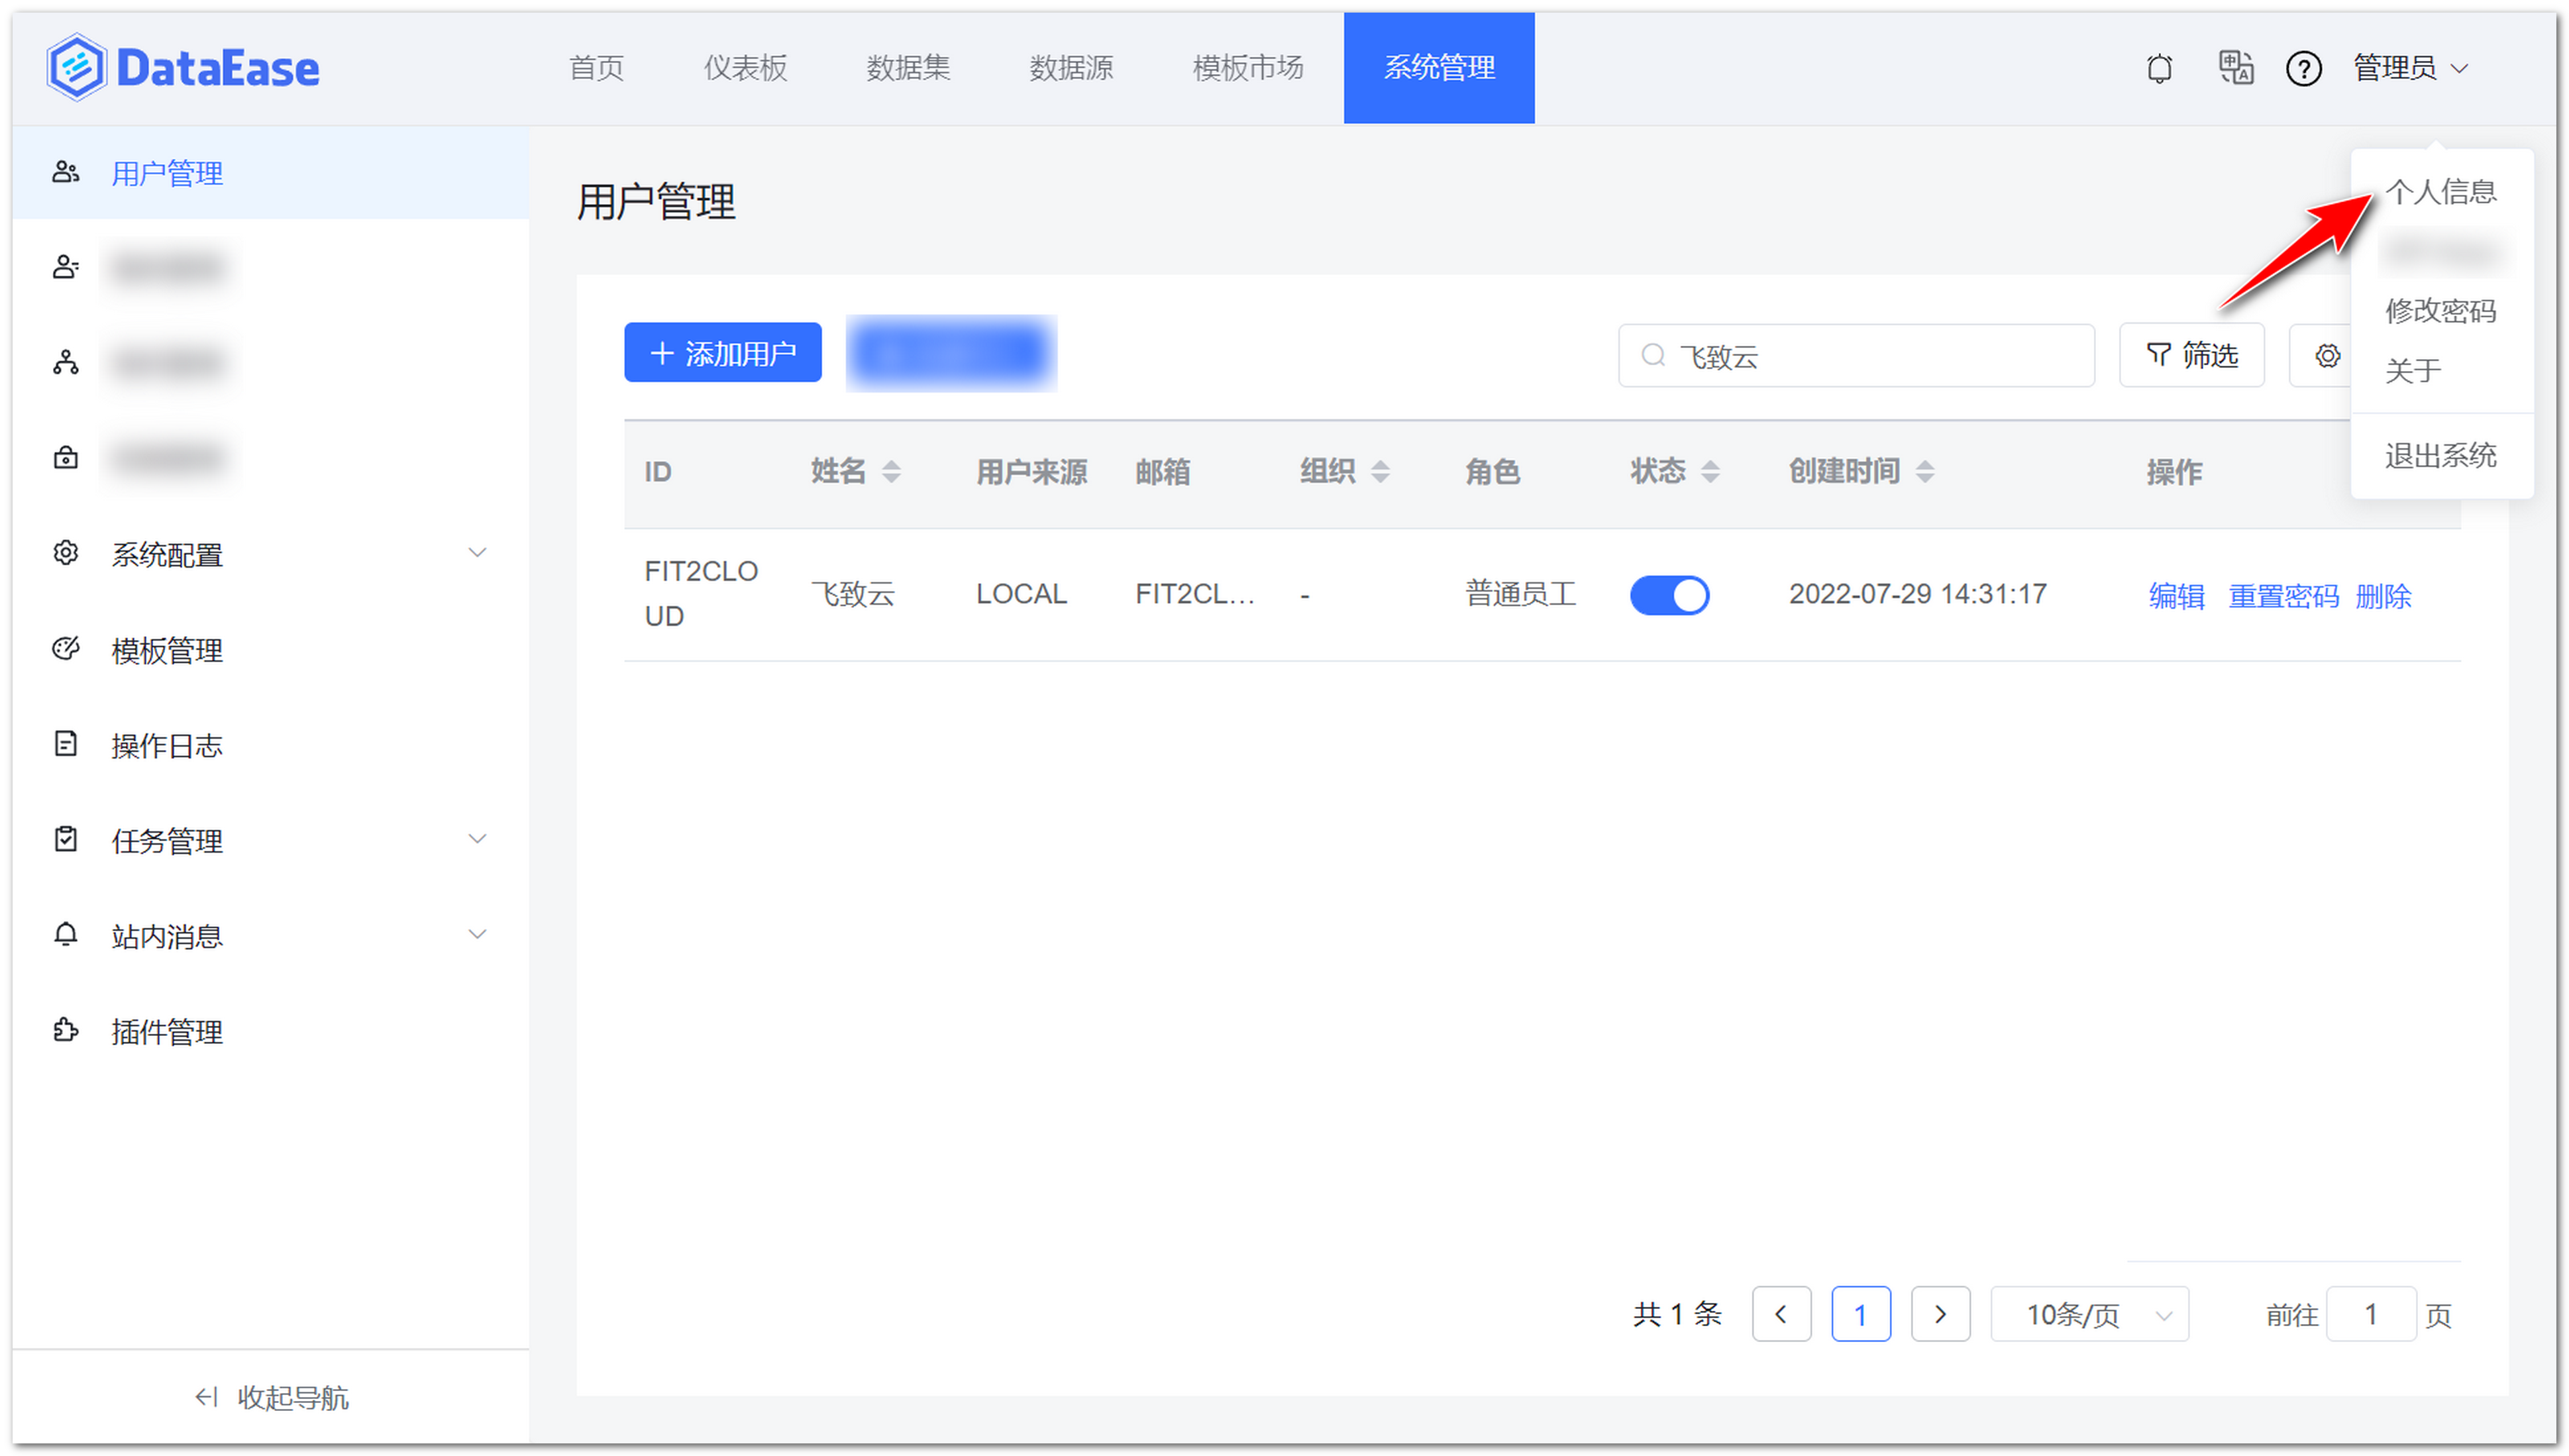Click the 飞致云 search input field
Viewport: 2569px width, 1456px height.
(1856, 355)
